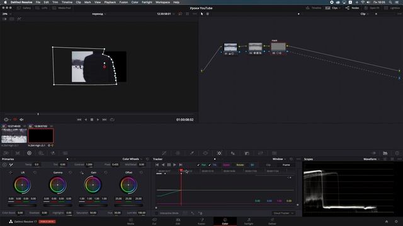Select Frame tracking mode

point(286,165)
